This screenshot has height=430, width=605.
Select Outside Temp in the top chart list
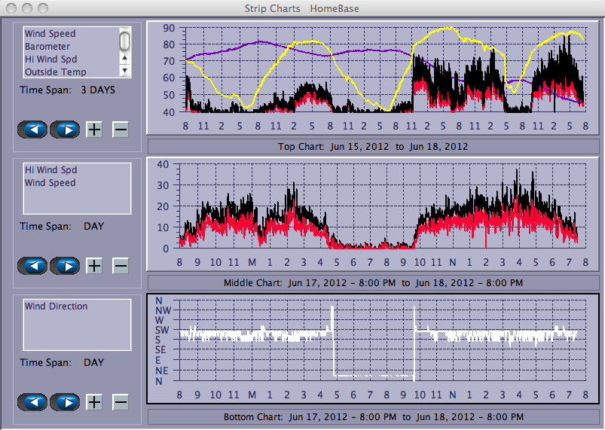coord(55,72)
